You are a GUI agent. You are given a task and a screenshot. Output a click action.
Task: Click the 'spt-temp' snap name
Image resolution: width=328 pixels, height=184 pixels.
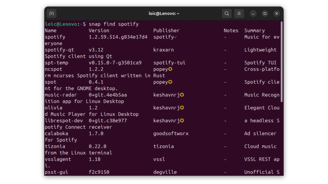click(56, 63)
